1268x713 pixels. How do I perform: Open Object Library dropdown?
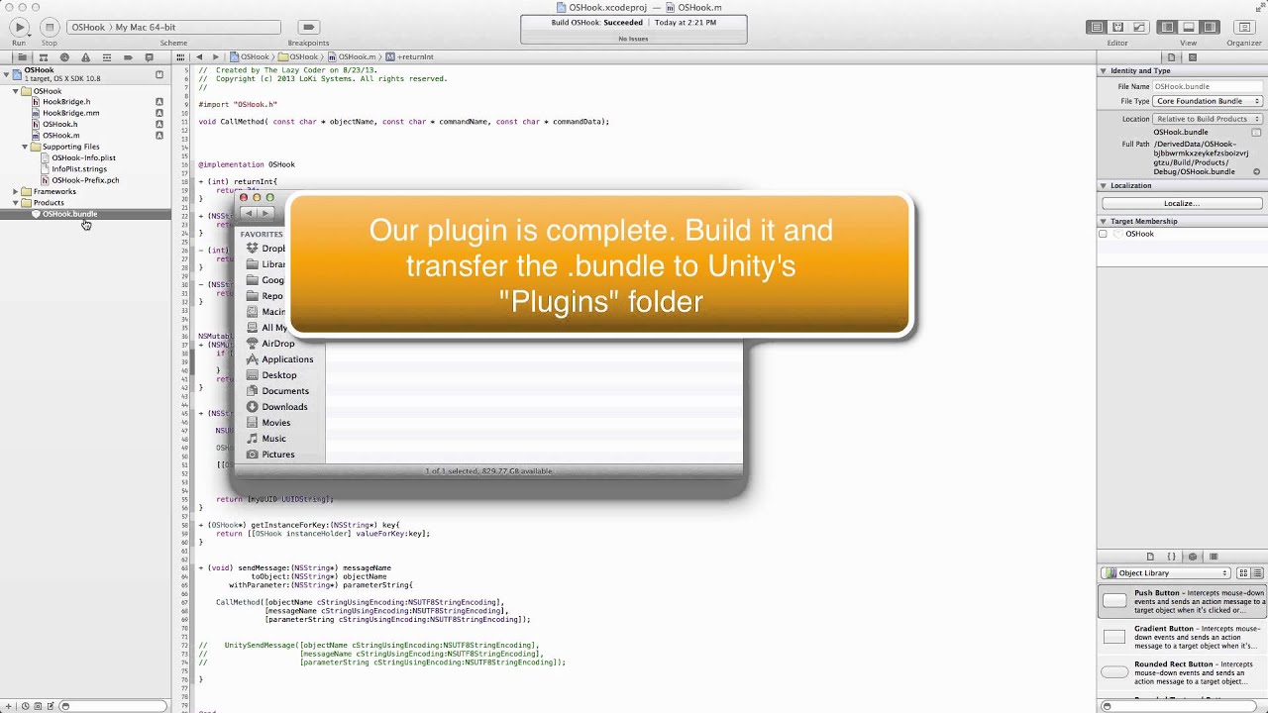(1165, 572)
